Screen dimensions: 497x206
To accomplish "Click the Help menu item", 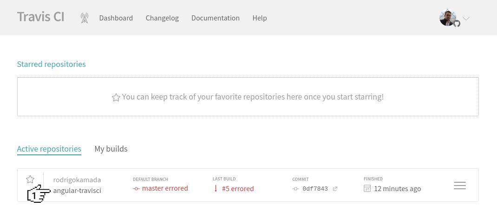I will point(260,18).
